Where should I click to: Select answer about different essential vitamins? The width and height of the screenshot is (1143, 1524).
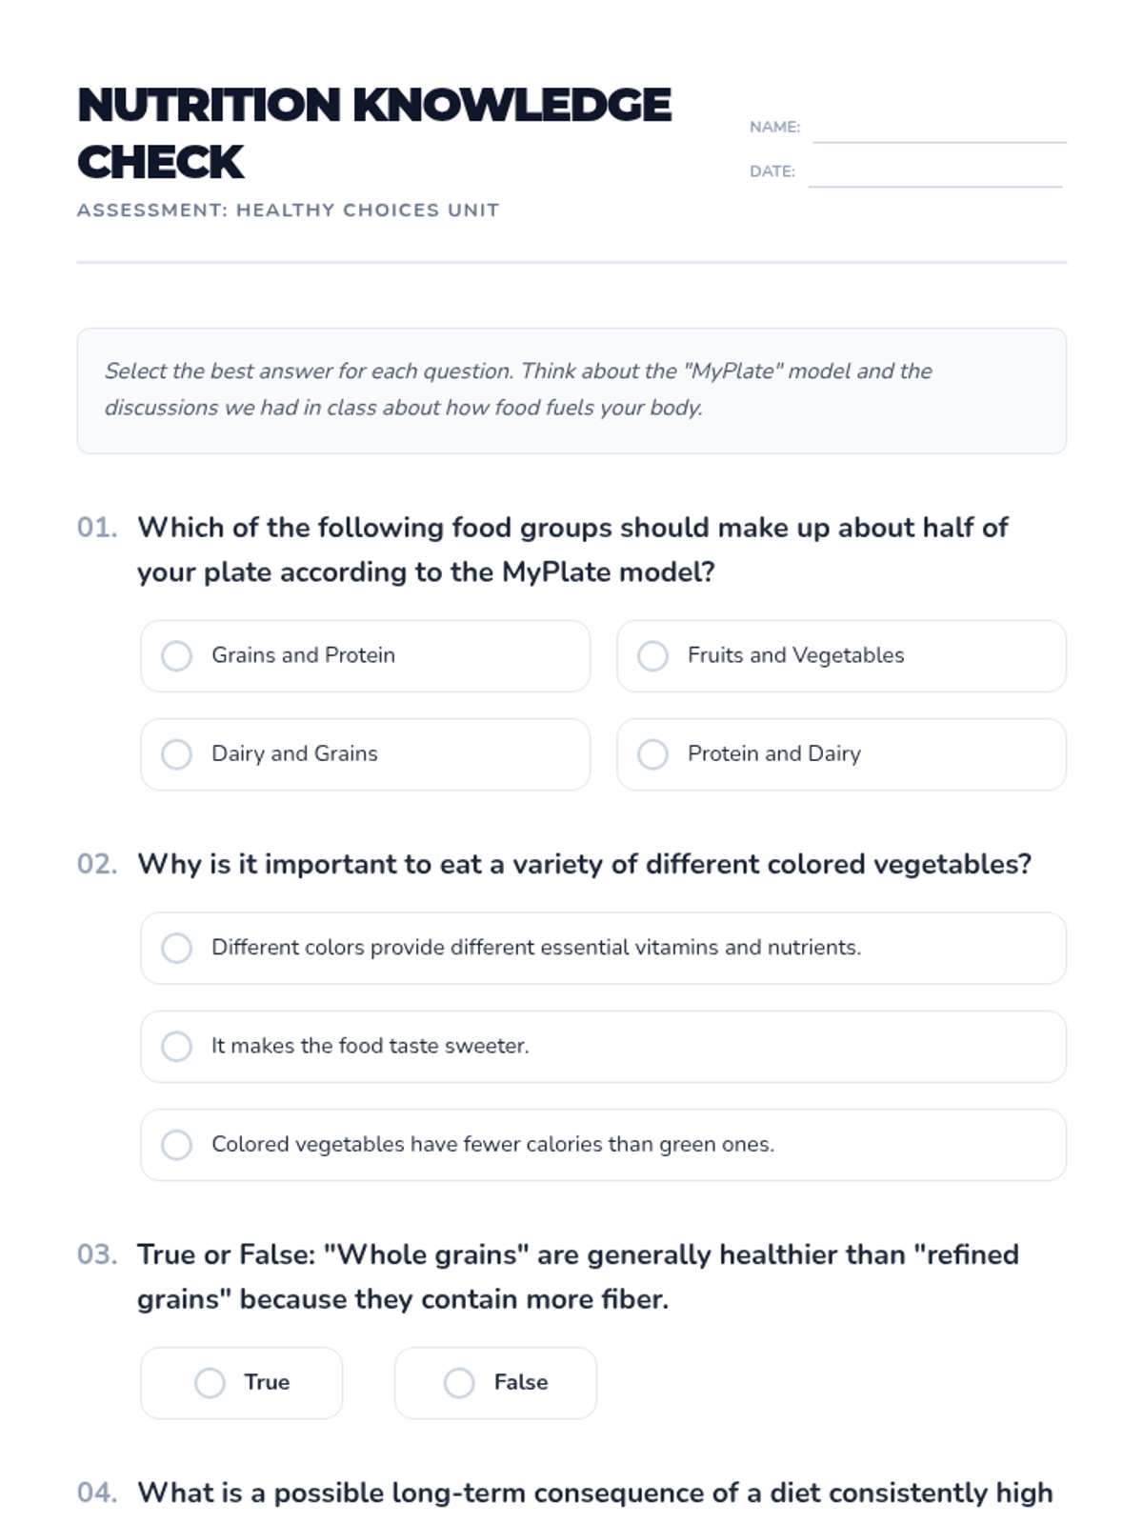pos(603,948)
